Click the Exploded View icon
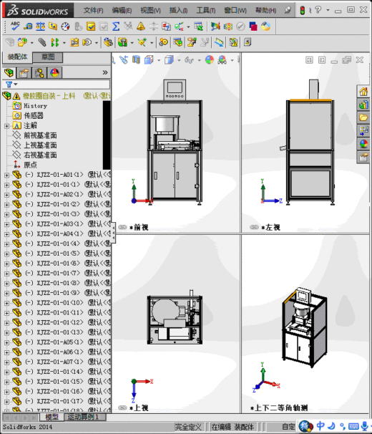This screenshot has height=434, width=372. click(192, 42)
